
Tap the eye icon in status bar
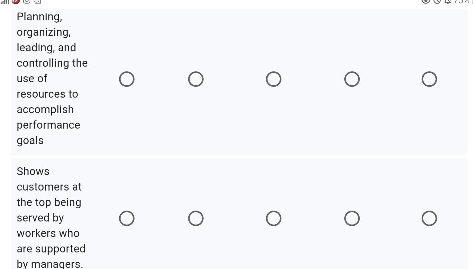point(426,2)
